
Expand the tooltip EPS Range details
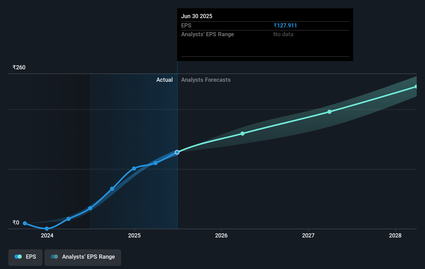(283, 34)
